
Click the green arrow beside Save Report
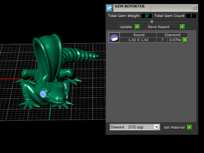coord(182,27)
